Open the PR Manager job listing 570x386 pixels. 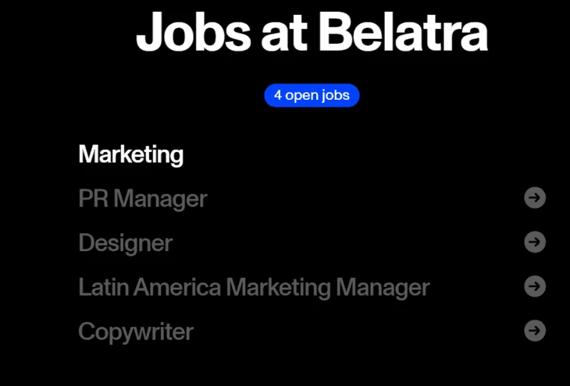pos(143,199)
